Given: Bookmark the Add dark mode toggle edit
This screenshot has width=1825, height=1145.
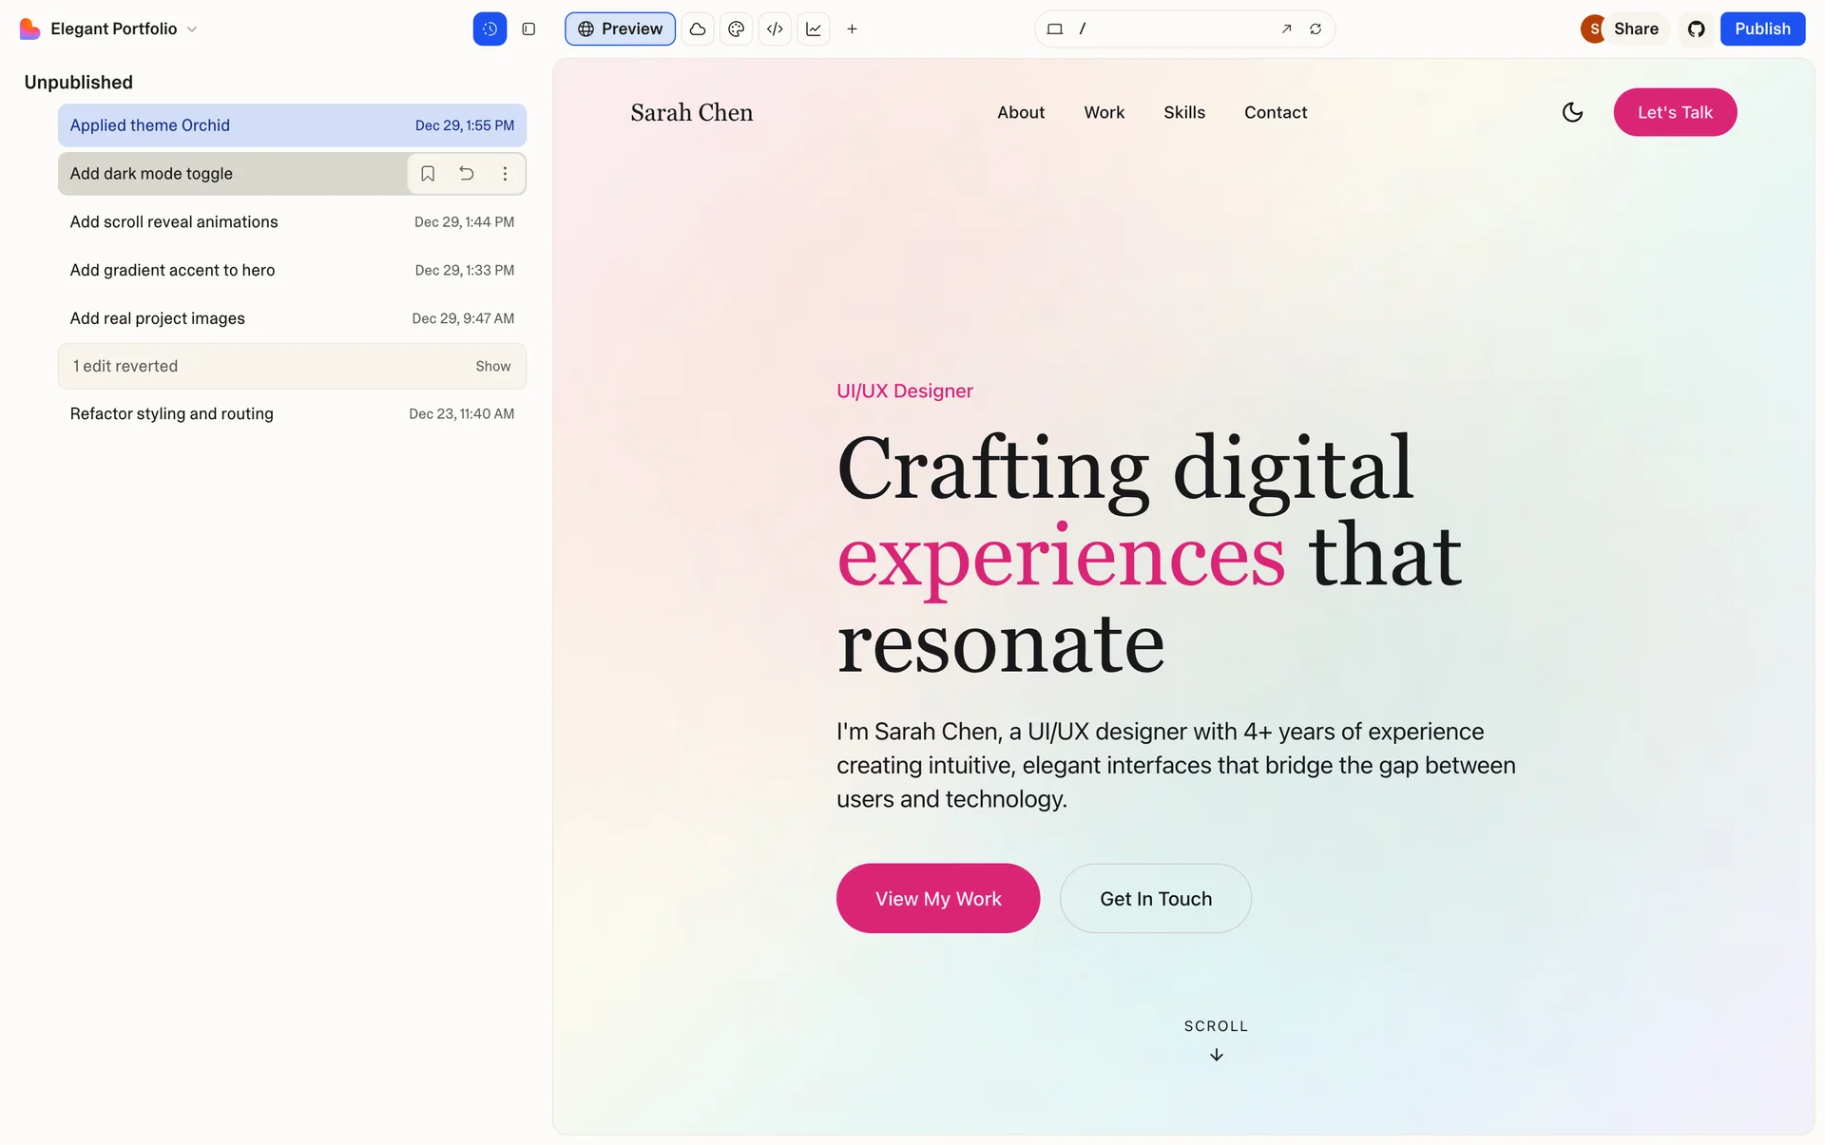Looking at the screenshot, I should (428, 174).
